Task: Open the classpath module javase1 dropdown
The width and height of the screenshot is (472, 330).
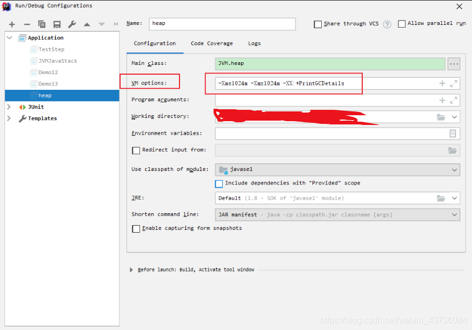Action: 337,170
